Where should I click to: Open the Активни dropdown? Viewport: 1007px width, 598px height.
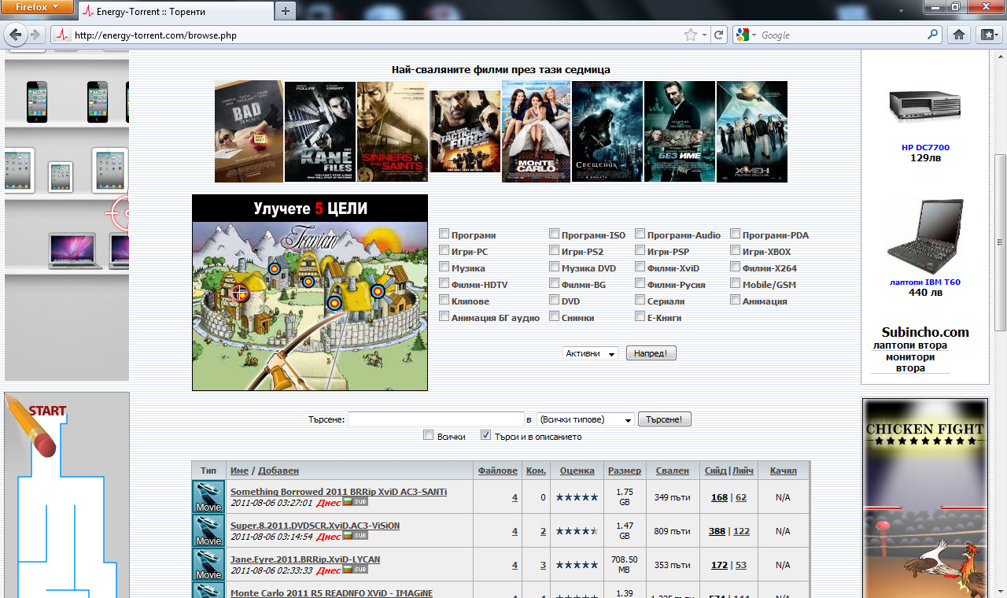(x=590, y=353)
